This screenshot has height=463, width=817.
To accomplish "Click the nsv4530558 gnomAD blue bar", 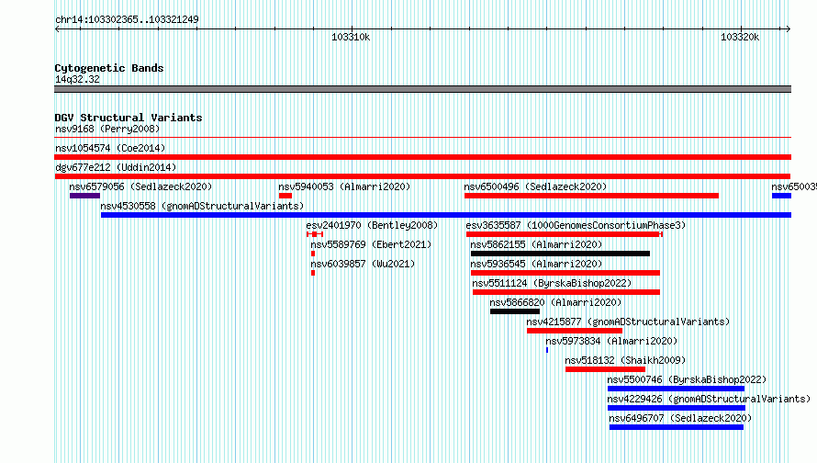I will (x=446, y=215).
